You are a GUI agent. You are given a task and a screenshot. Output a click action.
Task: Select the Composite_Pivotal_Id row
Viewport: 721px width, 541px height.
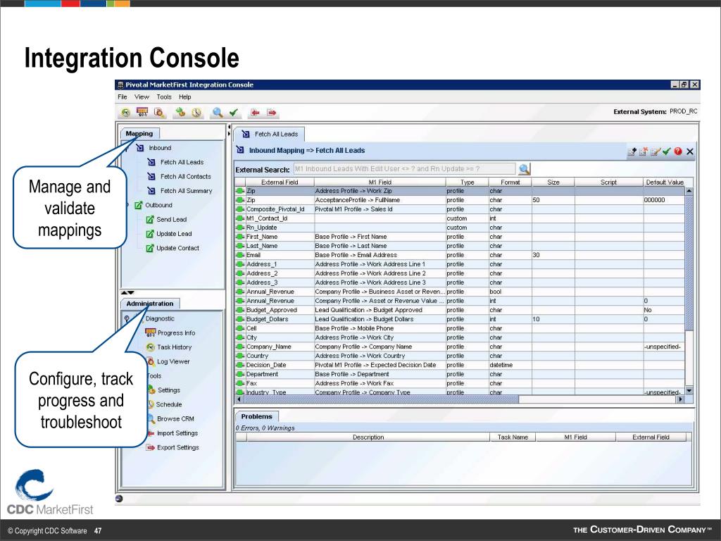click(x=460, y=209)
